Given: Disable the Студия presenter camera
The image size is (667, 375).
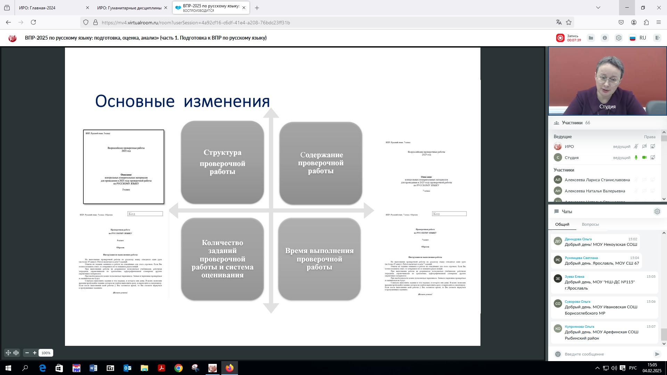Looking at the screenshot, I should click(x=644, y=158).
